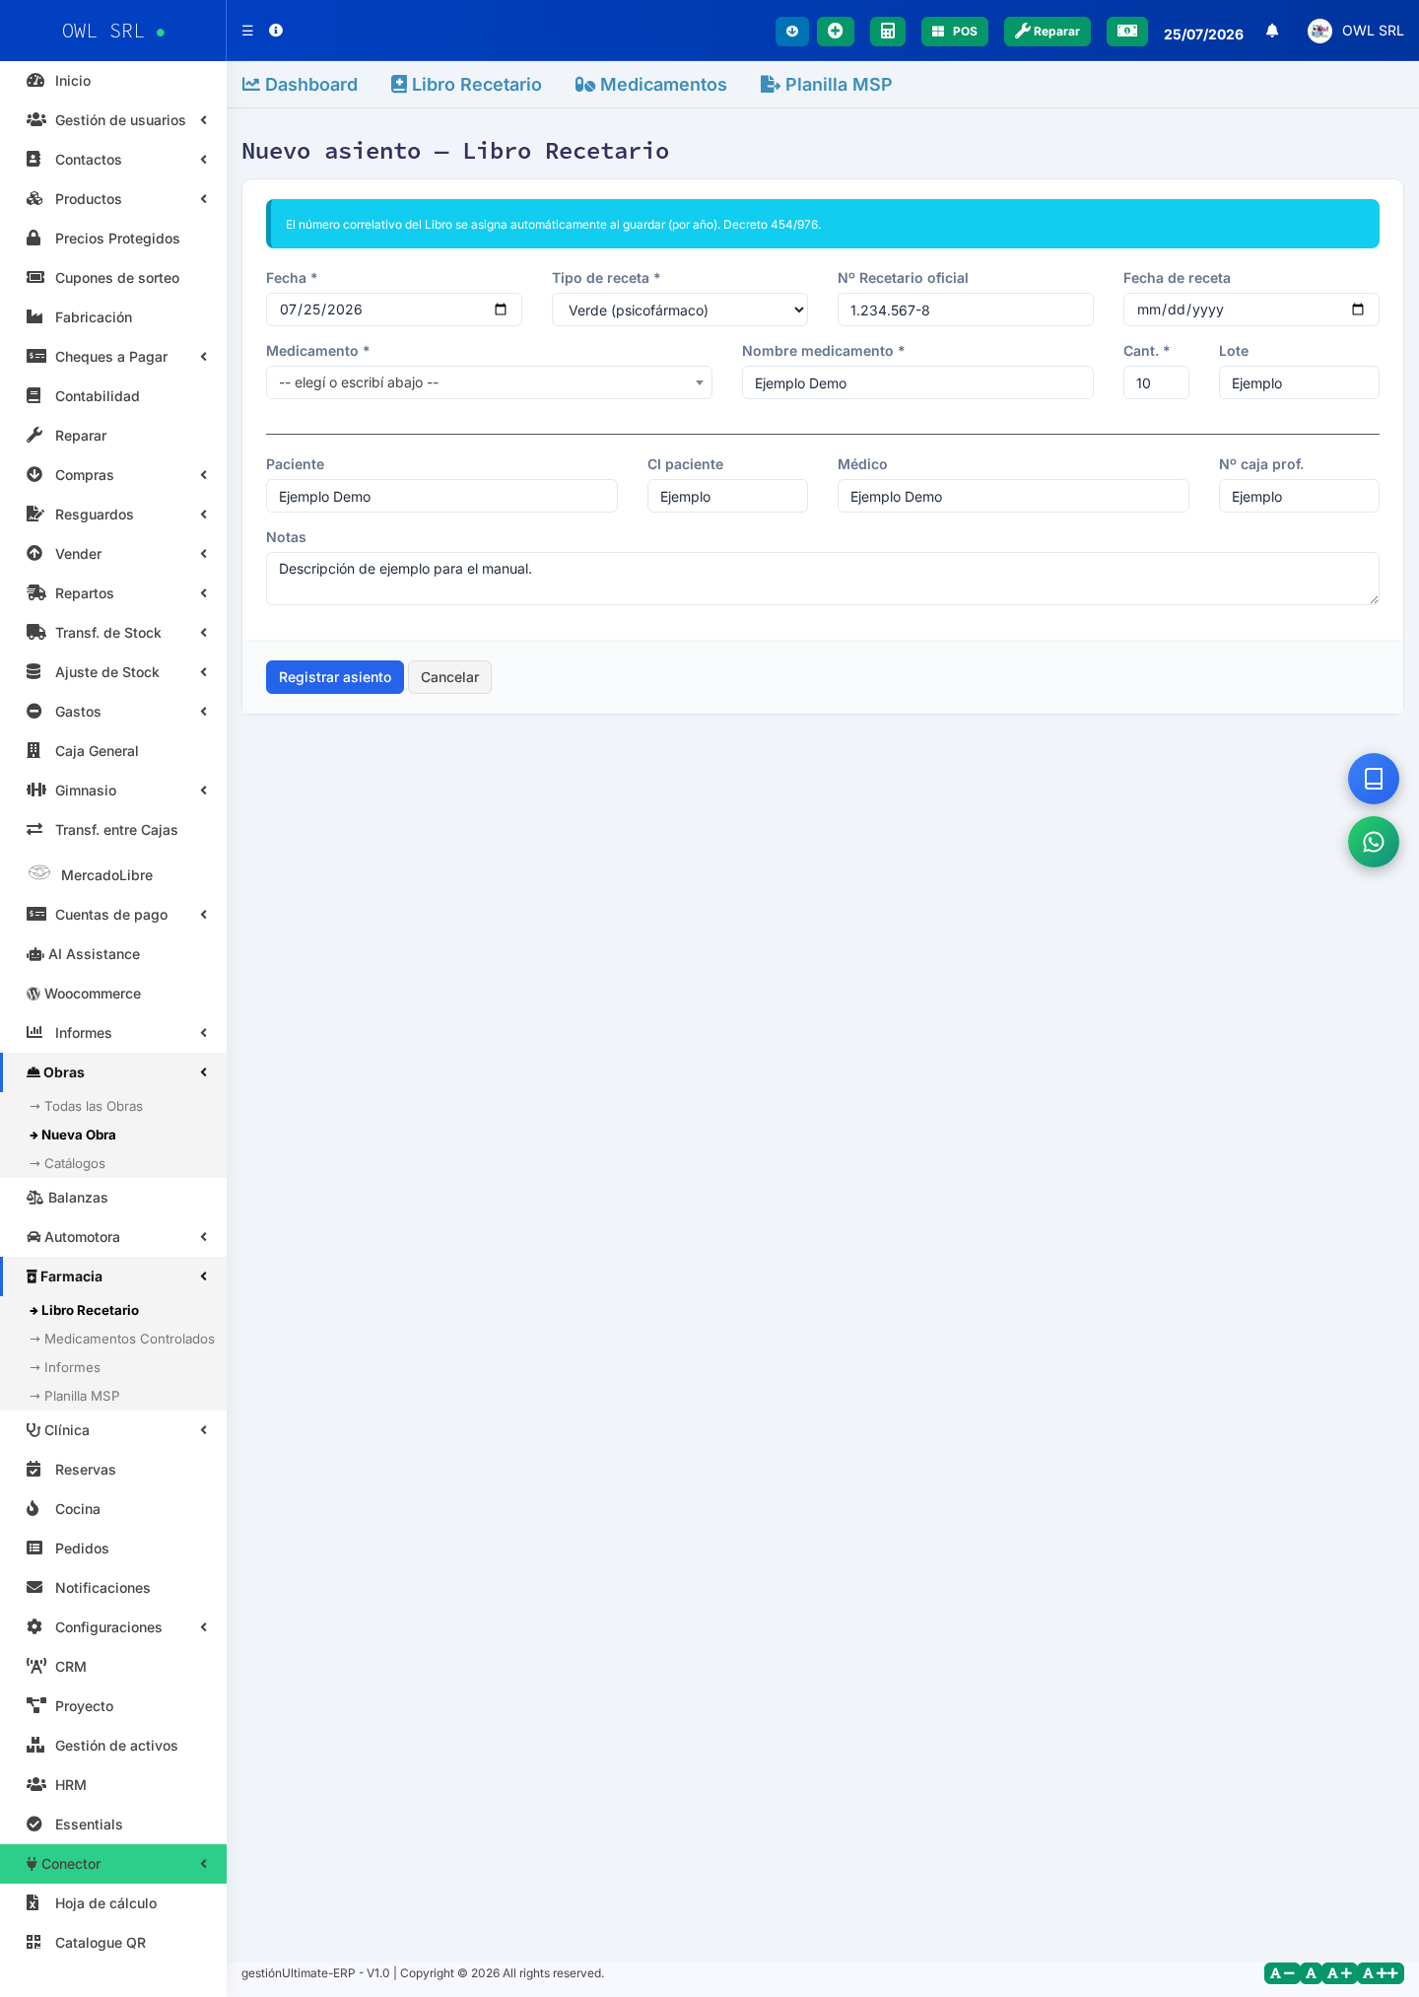Click the cash money icon in header
This screenshot has width=1419, height=1997.
pyautogui.click(x=1127, y=32)
